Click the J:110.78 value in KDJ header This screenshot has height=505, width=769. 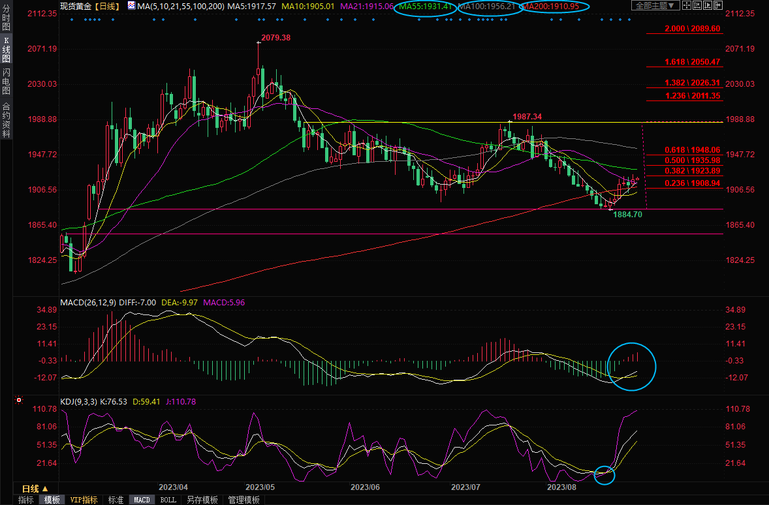[180, 401]
